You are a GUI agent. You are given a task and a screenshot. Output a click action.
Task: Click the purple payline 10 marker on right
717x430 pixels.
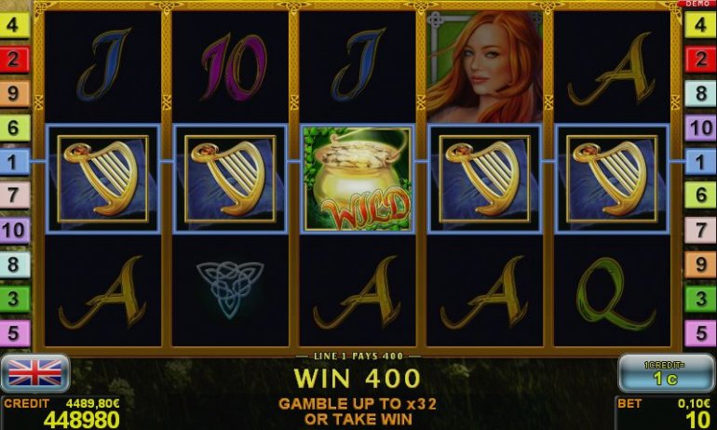pyautogui.click(x=700, y=128)
